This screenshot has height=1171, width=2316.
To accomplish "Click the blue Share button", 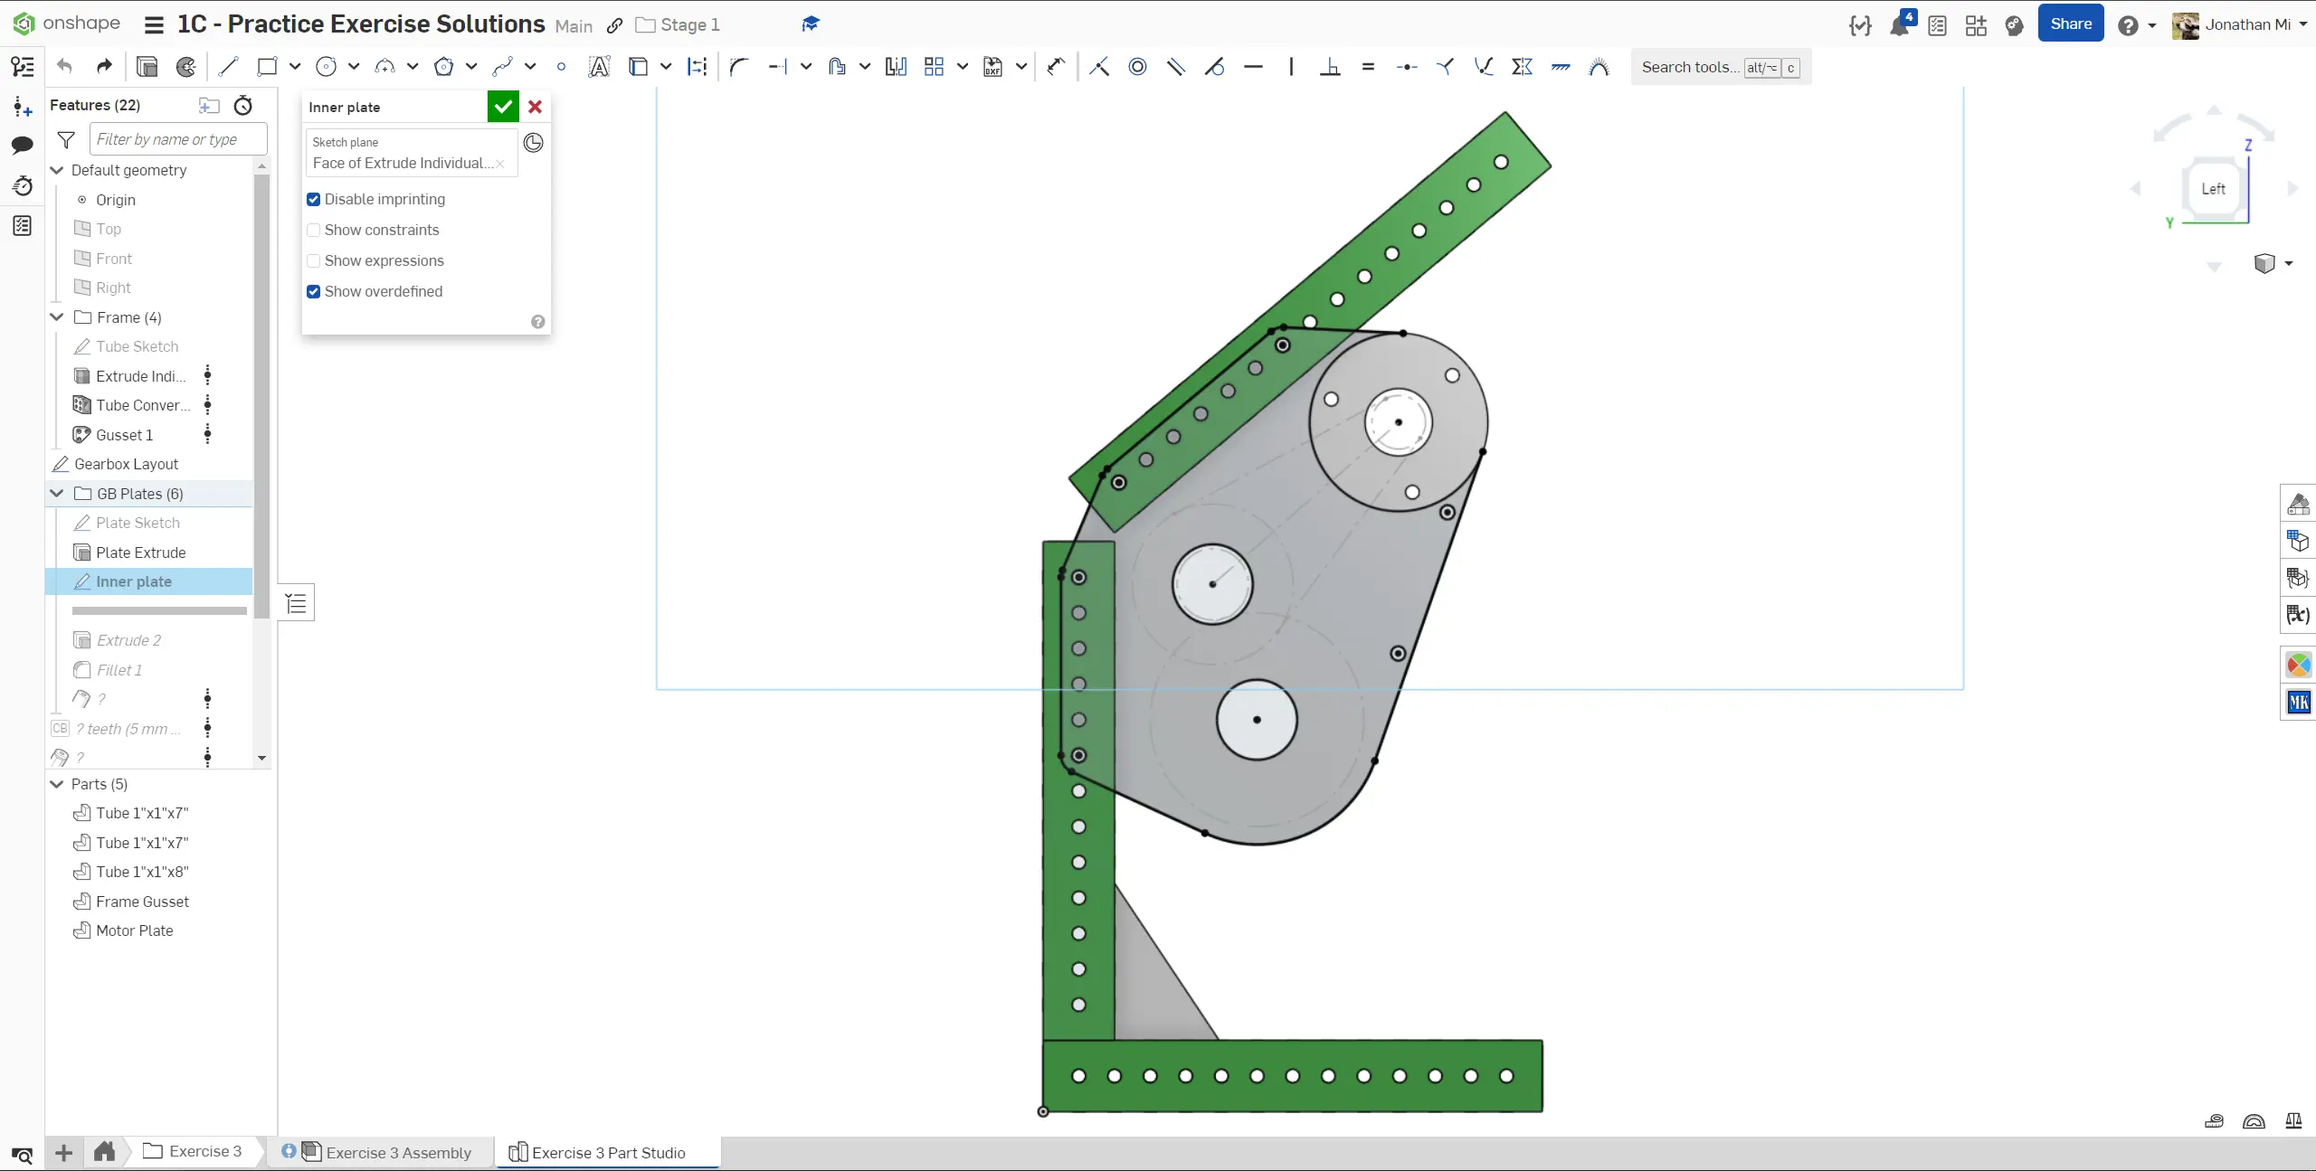I will [2070, 24].
